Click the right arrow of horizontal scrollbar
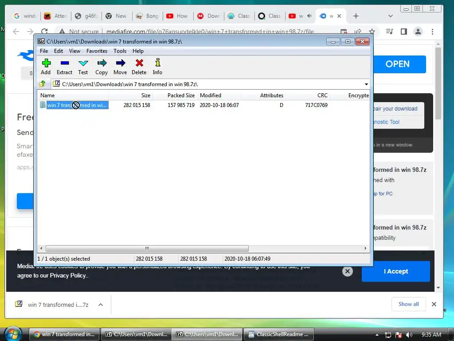 point(365,248)
